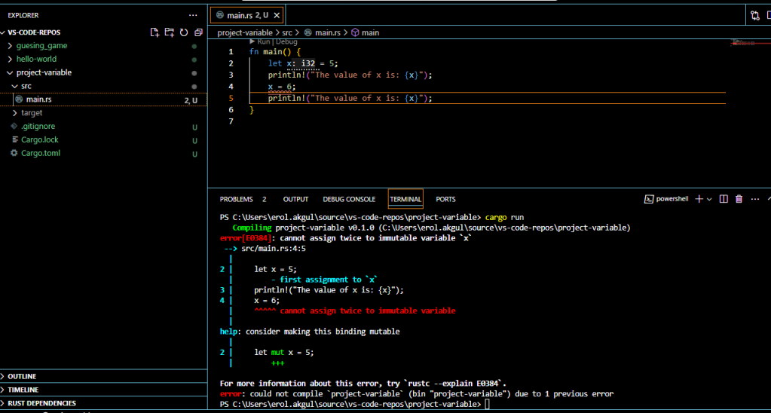
Task: Create a new terminal with plus icon
Action: pos(699,199)
